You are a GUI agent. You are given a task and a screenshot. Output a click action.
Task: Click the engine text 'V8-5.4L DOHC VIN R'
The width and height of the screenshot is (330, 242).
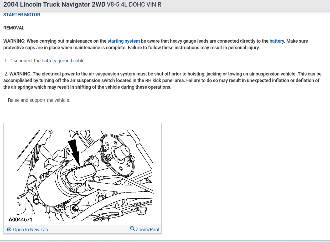pos(134,4)
